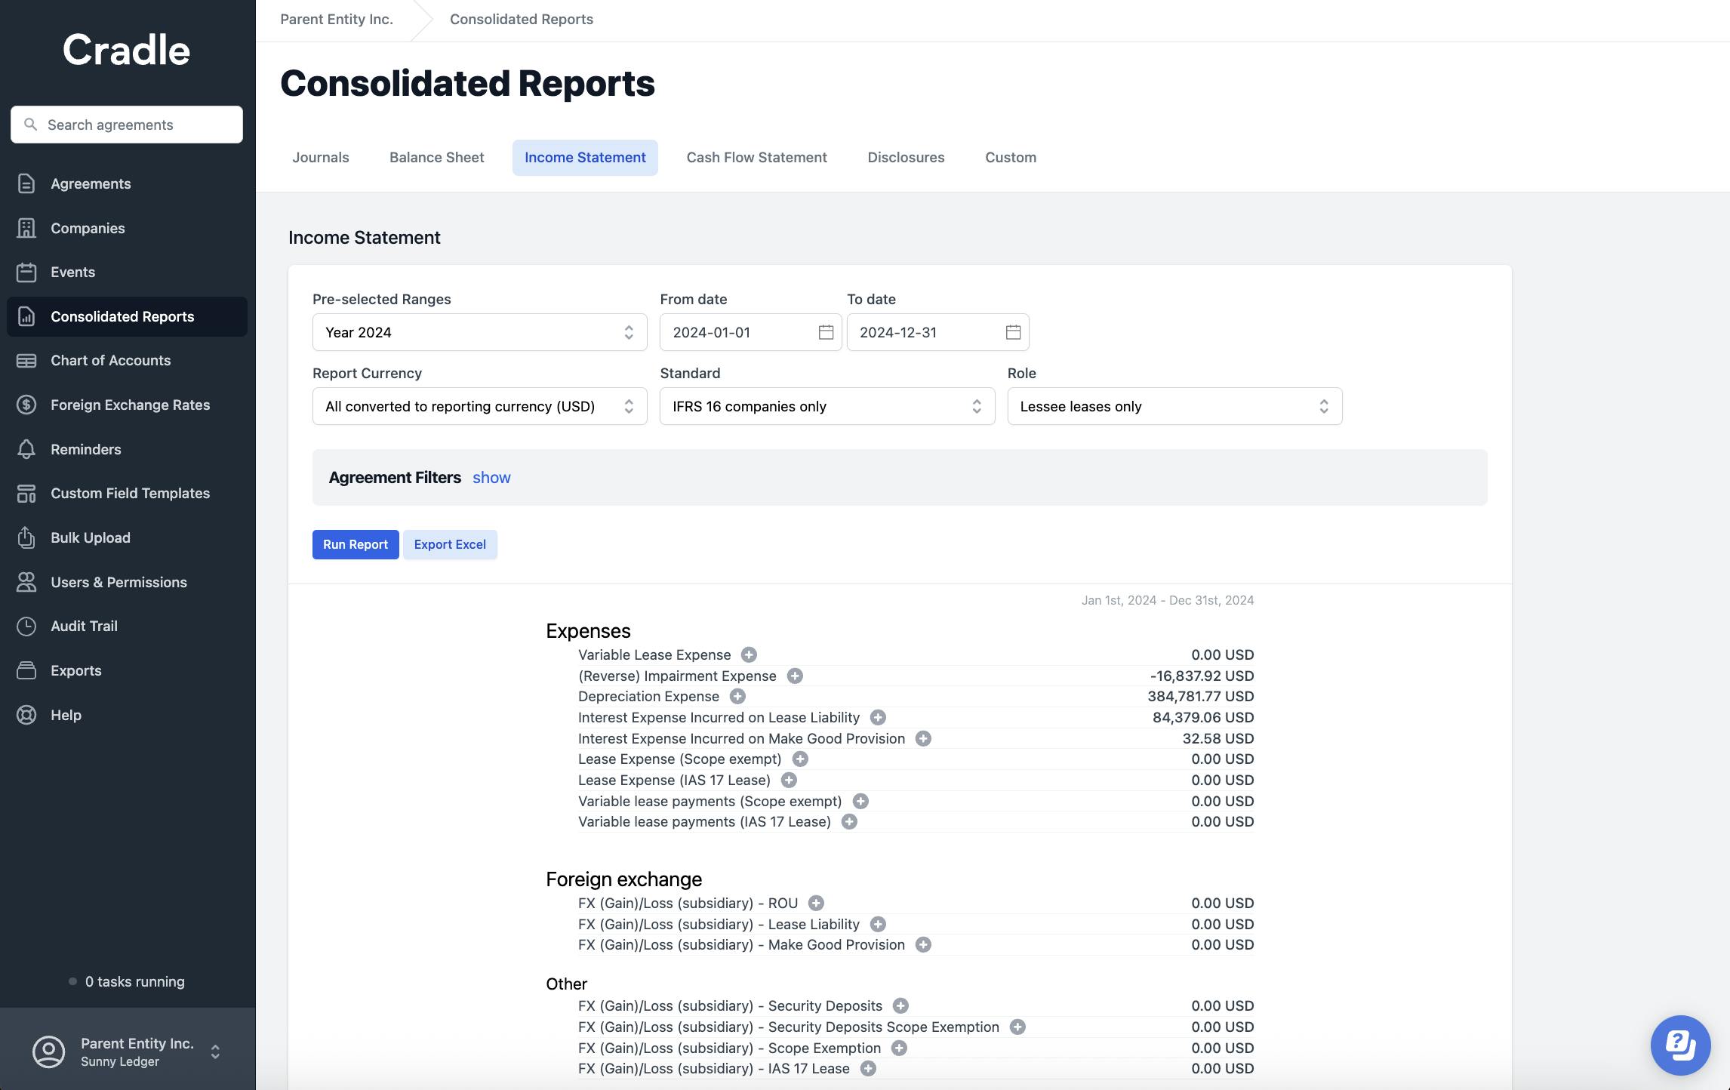Click the Search agreements field

[127, 125]
